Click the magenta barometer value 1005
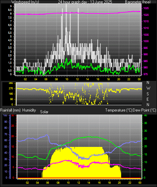 [146, 35]
